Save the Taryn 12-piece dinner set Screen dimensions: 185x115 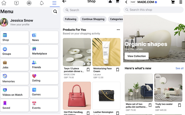click(88, 70)
